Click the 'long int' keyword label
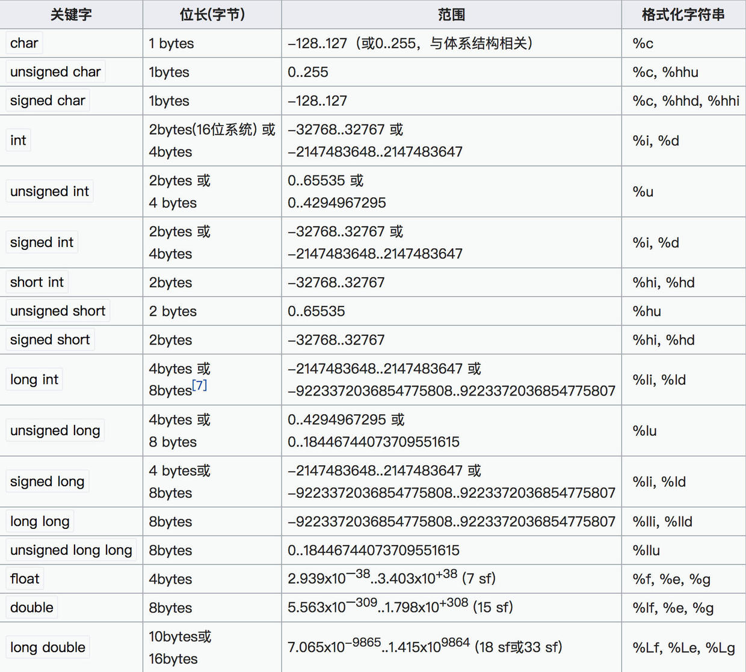The width and height of the screenshot is (746, 672). [x=34, y=380]
